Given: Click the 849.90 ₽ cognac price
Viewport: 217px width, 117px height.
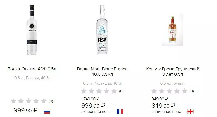Looking at the screenshot, I should click(x=163, y=105).
